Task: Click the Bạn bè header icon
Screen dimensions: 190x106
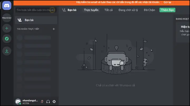Action: pyautogui.click(x=64, y=10)
